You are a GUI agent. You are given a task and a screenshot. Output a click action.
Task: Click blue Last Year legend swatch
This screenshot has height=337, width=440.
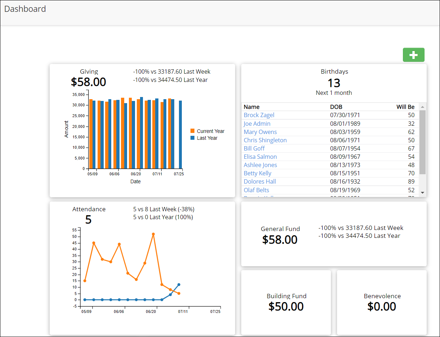point(193,138)
